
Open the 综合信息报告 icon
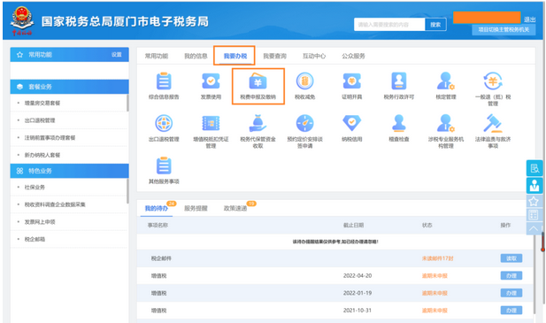tap(164, 82)
